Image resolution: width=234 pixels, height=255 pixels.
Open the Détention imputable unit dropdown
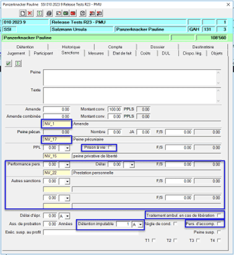141,224
